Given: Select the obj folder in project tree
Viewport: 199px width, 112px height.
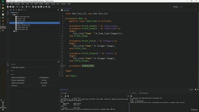Looking at the screenshot, I should click(16, 31).
